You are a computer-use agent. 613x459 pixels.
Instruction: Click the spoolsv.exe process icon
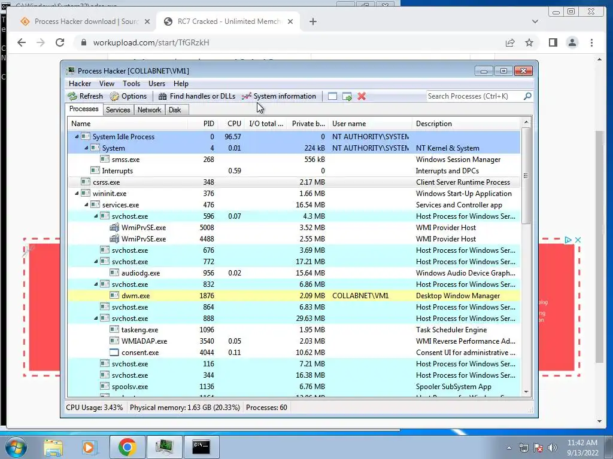pos(104,386)
